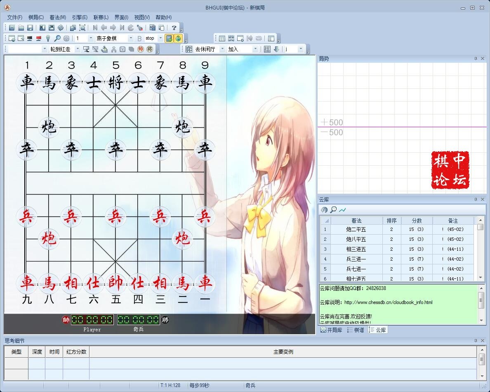This screenshot has height=392, width=490.
Task: Click the copy position icon
Action: (x=73, y=28)
